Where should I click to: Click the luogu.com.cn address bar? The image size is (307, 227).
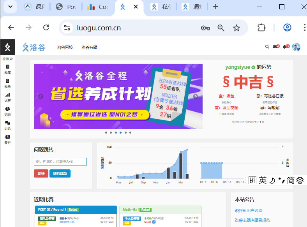99,28
